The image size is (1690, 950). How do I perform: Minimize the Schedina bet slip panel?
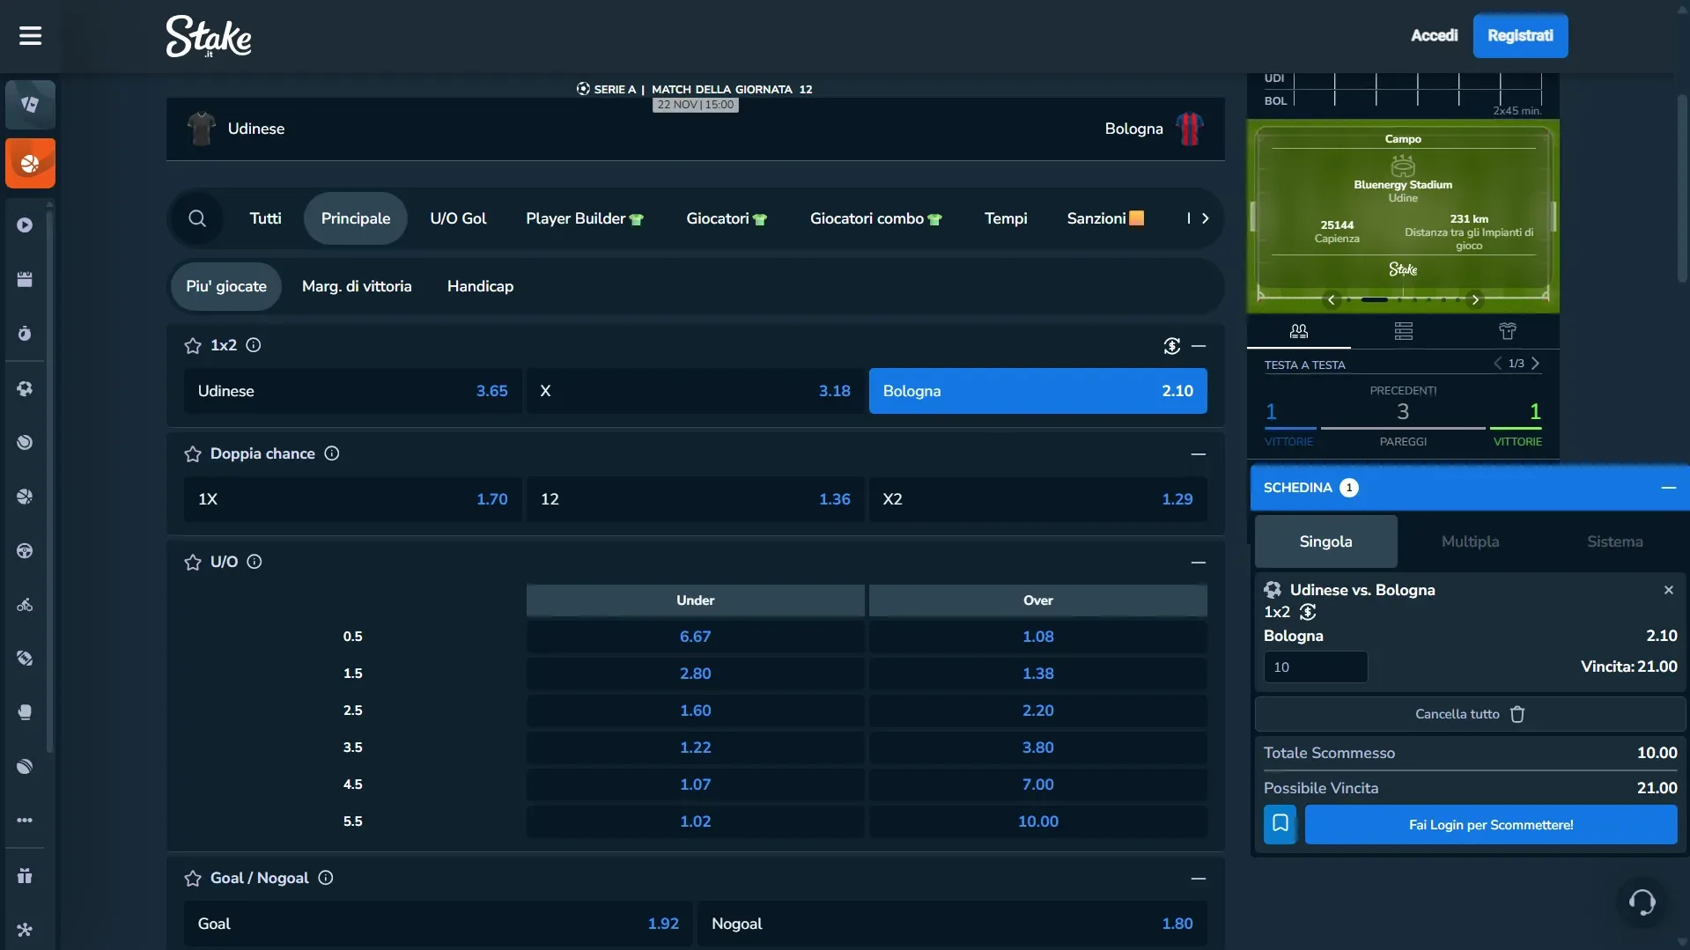1668,488
